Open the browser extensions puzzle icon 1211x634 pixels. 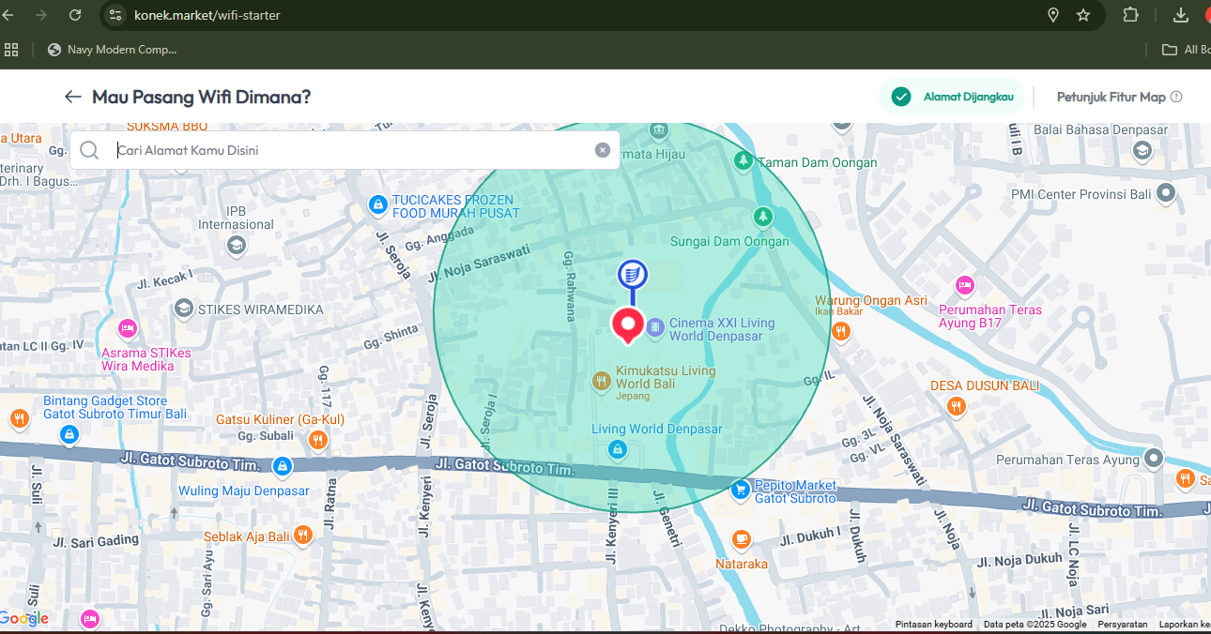pos(1130,15)
